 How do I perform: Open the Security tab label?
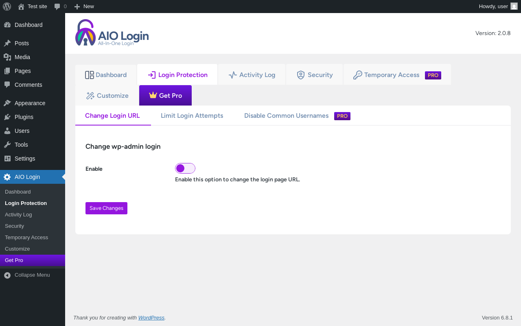click(320, 75)
